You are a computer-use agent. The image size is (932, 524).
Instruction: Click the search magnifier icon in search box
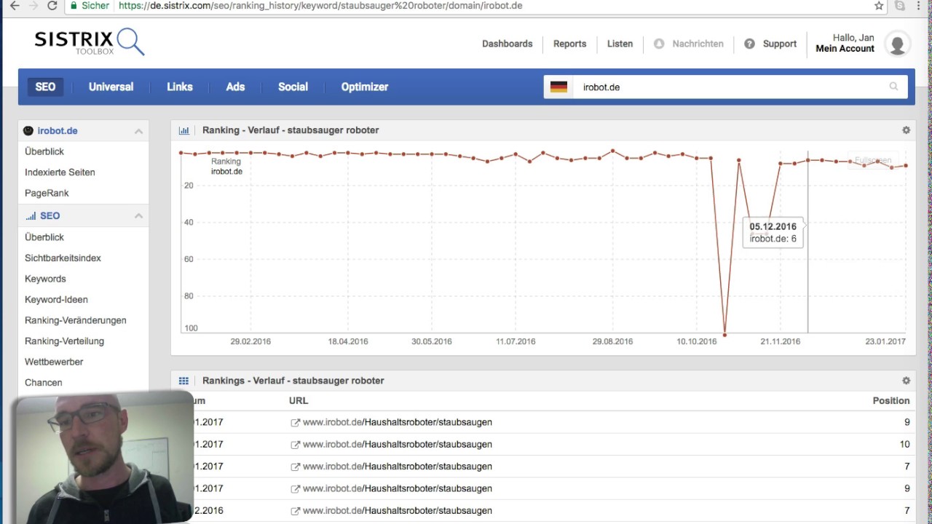893,87
